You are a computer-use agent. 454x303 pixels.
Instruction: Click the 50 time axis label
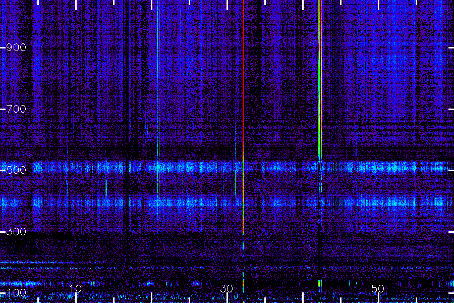coord(378,289)
